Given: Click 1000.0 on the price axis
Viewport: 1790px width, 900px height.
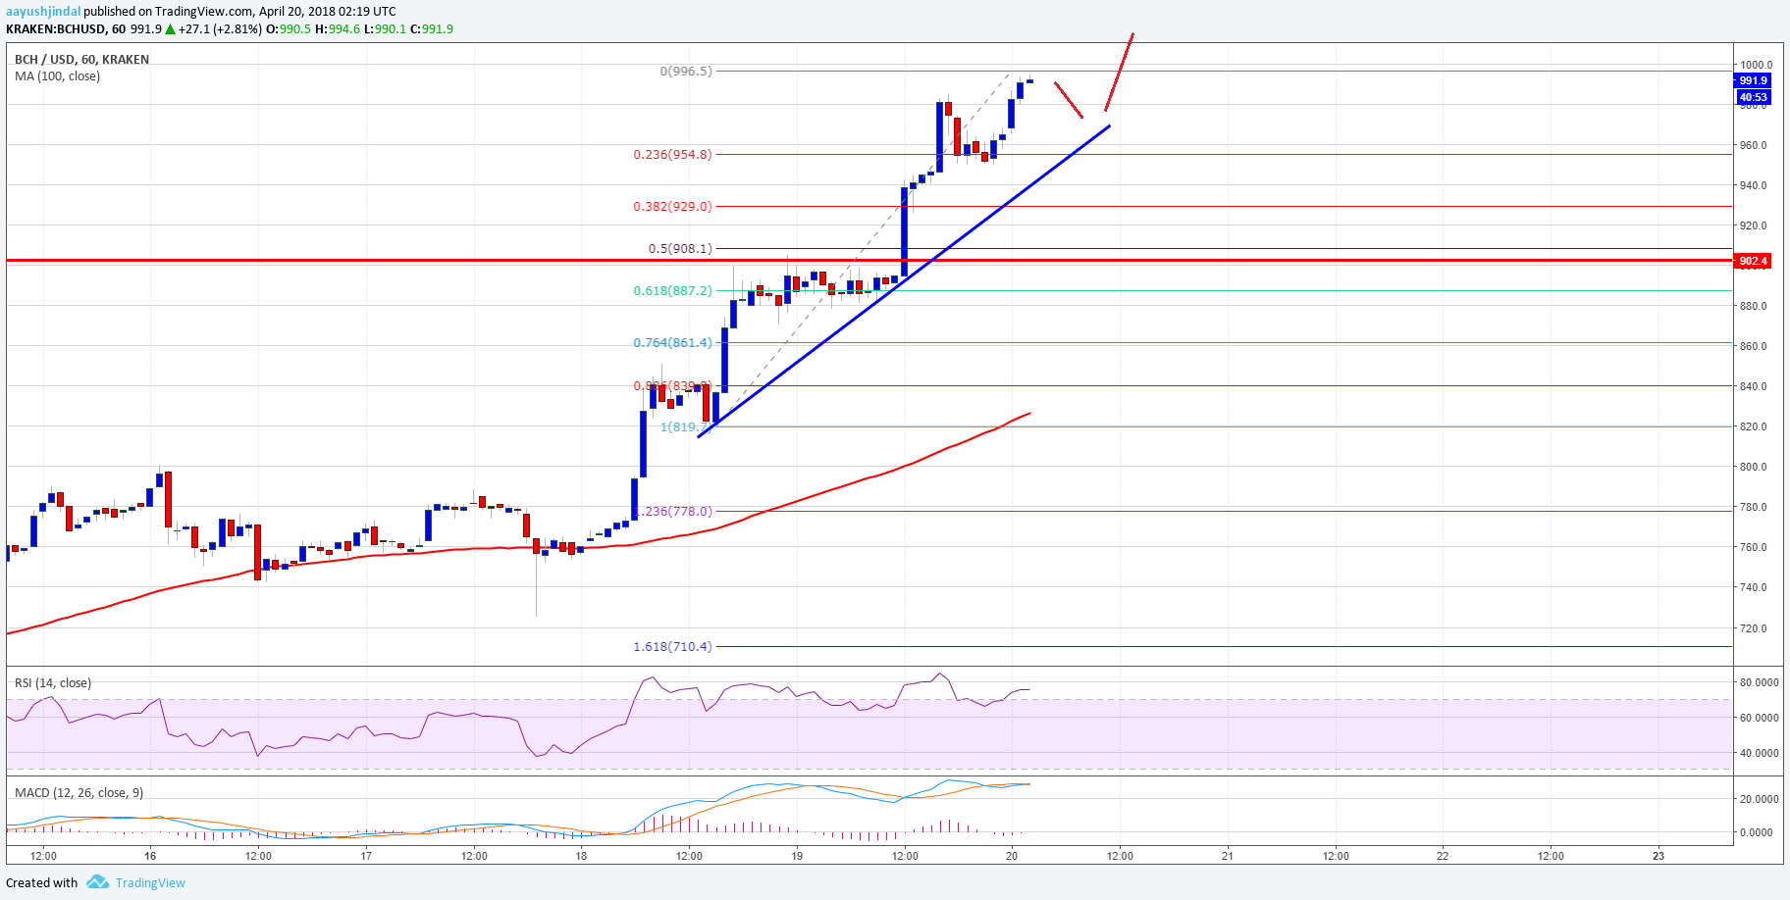Looking at the screenshot, I should [1756, 65].
